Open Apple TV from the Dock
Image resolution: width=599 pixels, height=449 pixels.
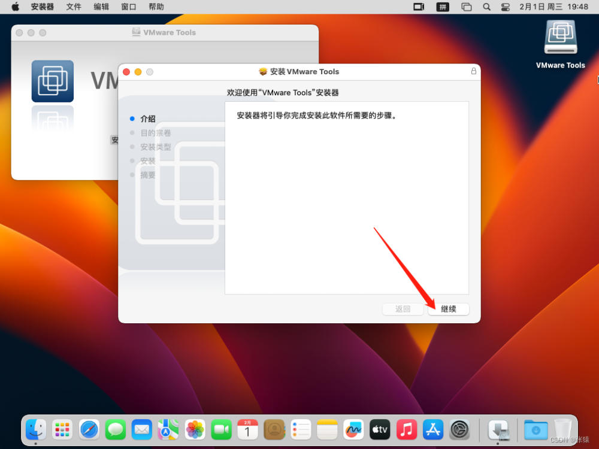[380, 429]
